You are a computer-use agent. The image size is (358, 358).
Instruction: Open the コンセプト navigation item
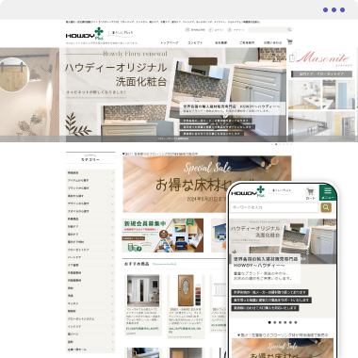coord(195,42)
